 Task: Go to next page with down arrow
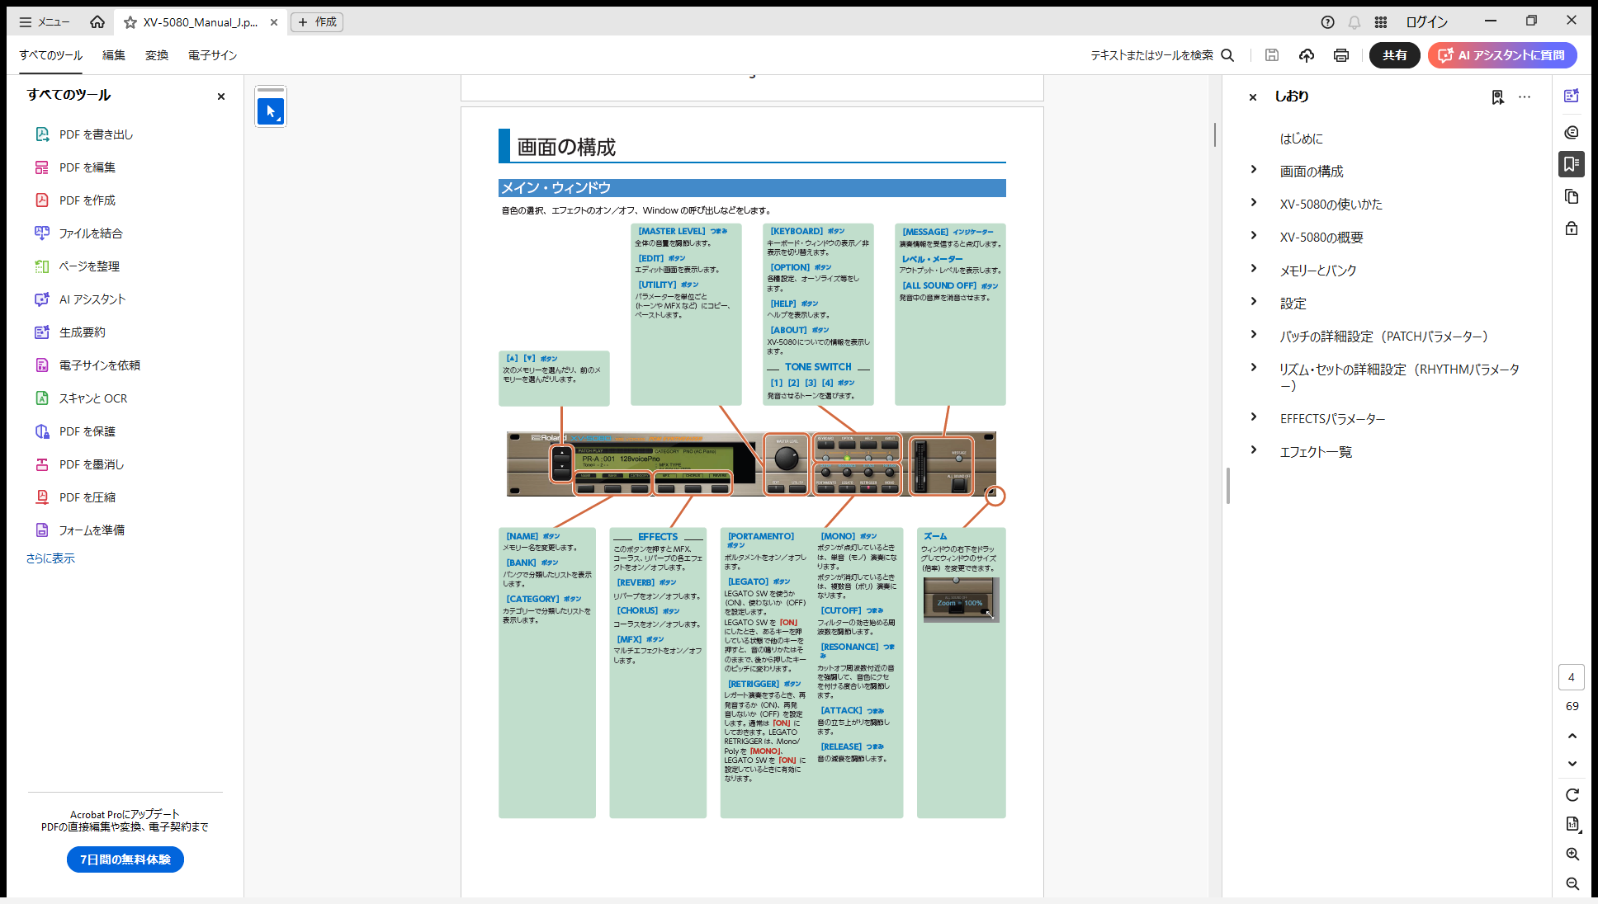1572,764
